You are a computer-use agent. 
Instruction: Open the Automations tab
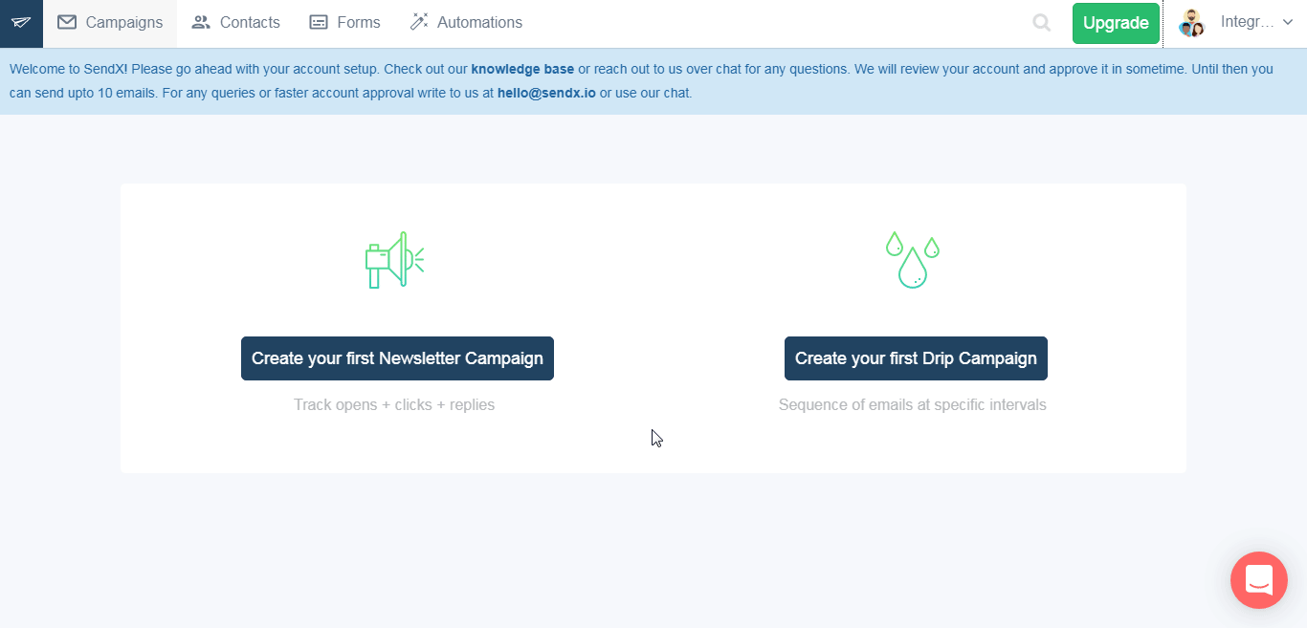(x=466, y=23)
